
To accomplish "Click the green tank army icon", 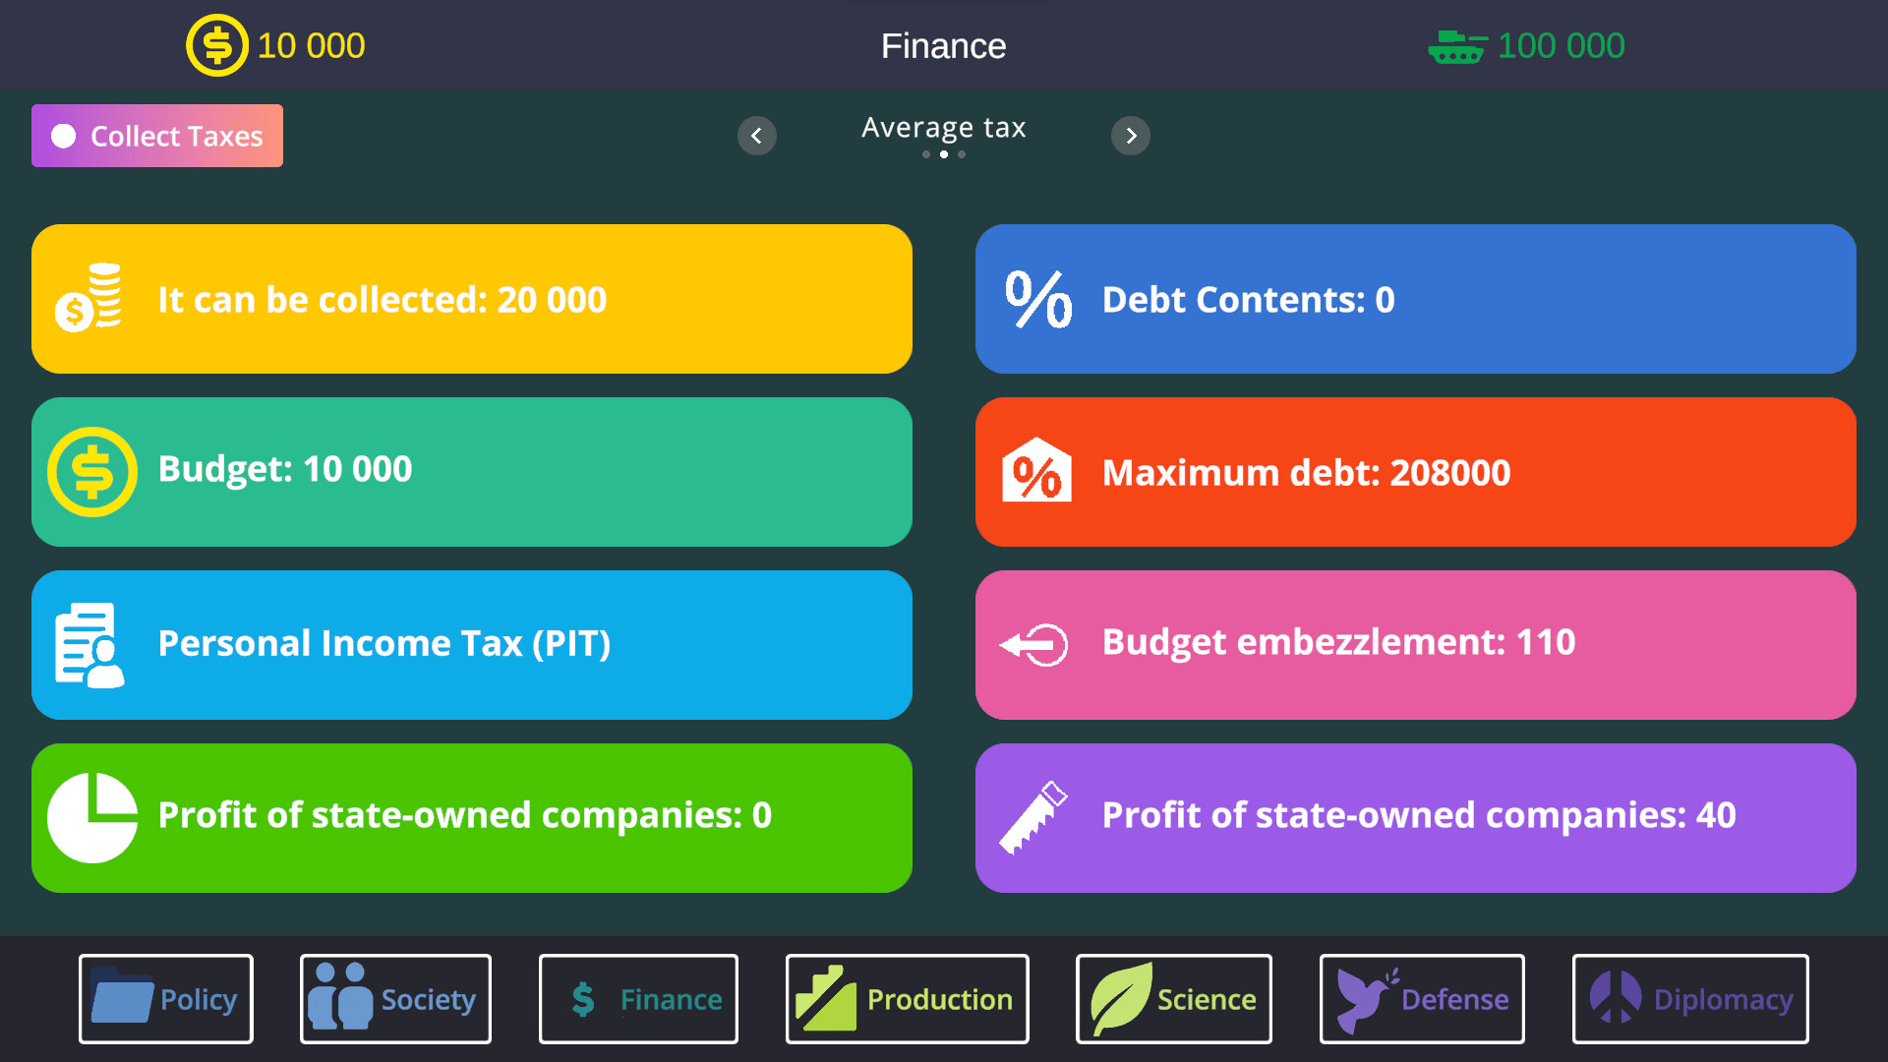I will coord(1457,46).
